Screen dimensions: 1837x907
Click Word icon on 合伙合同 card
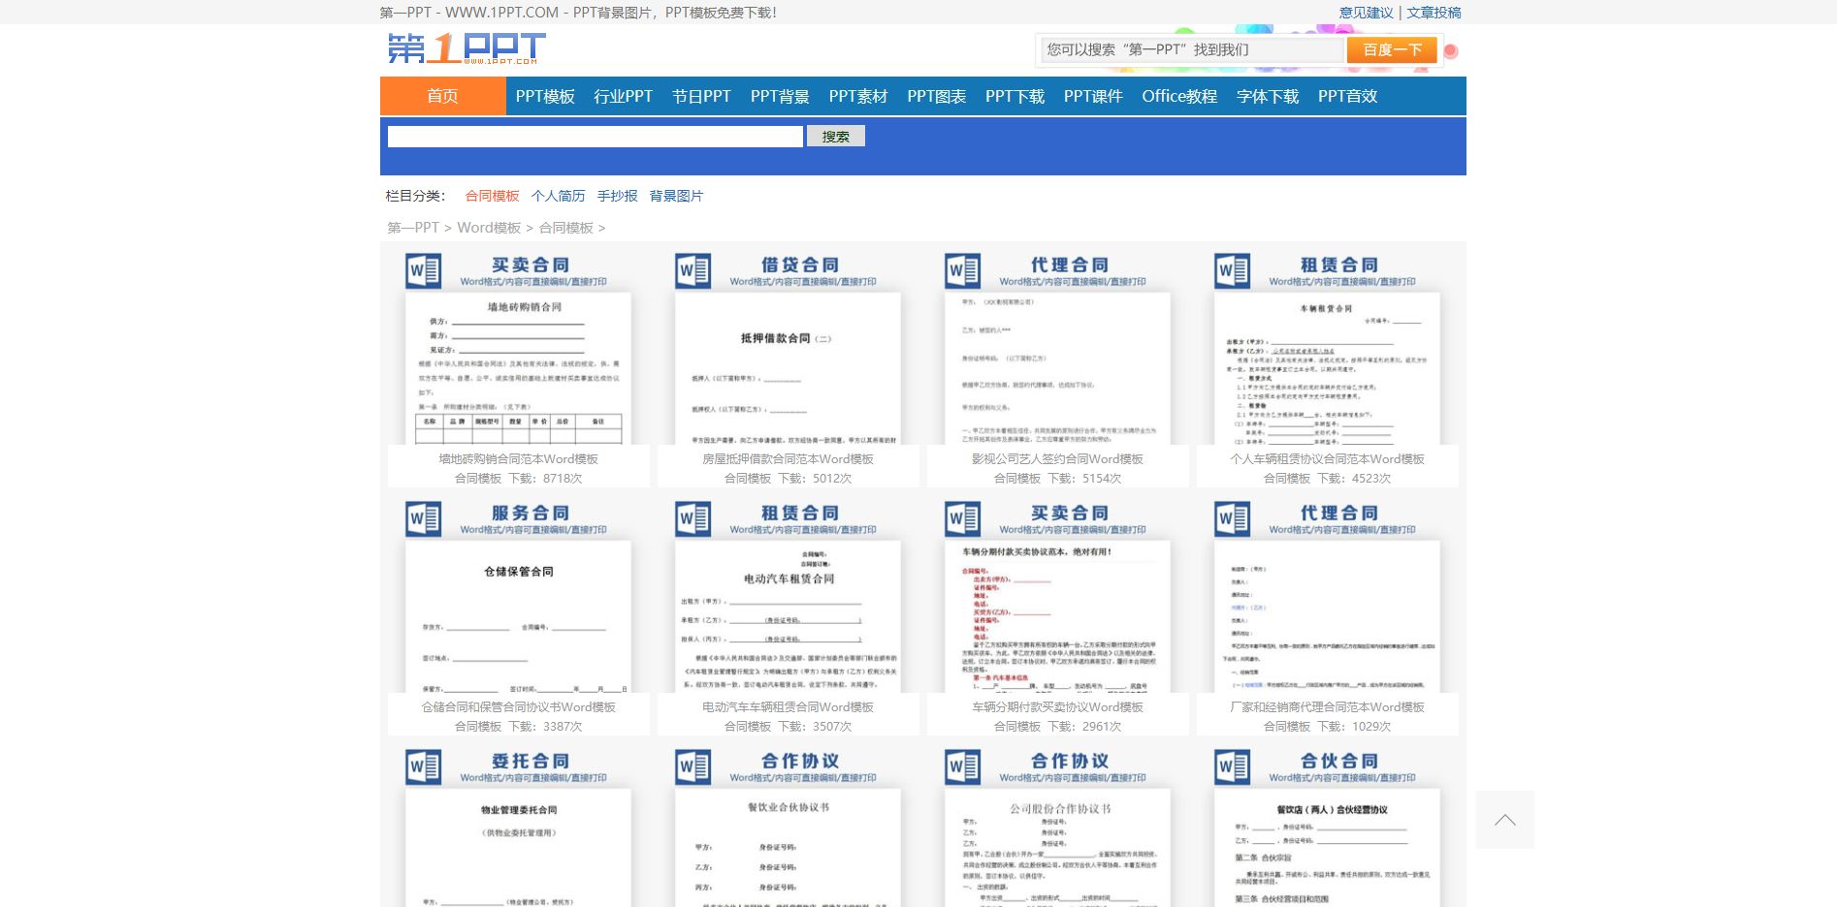[x=1232, y=766]
